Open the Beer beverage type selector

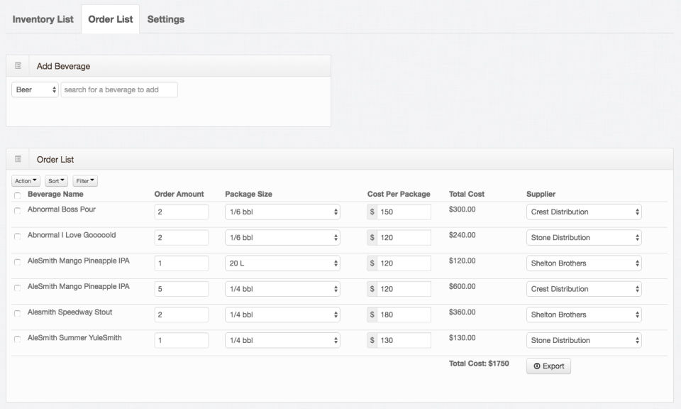pyautogui.click(x=35, y=90)
